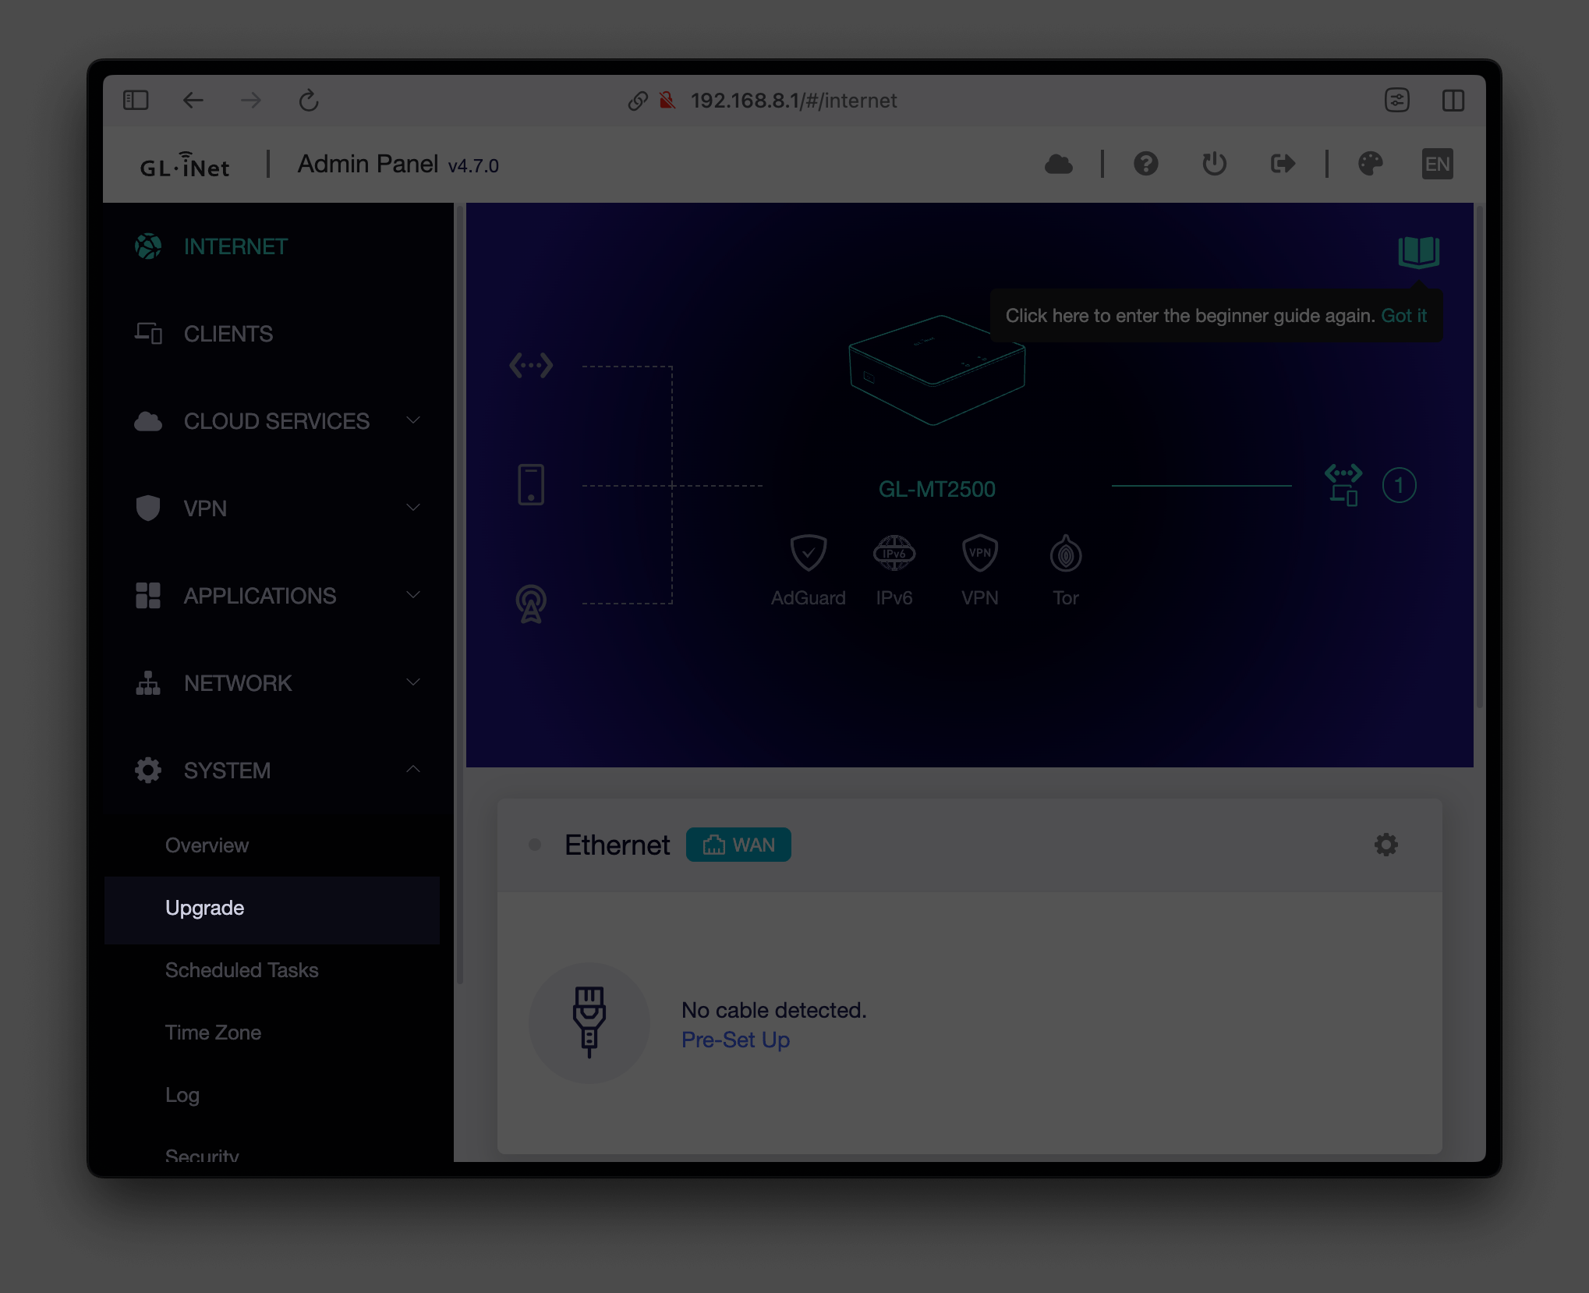Expand the NETWORK section

(x=414, y=682)
